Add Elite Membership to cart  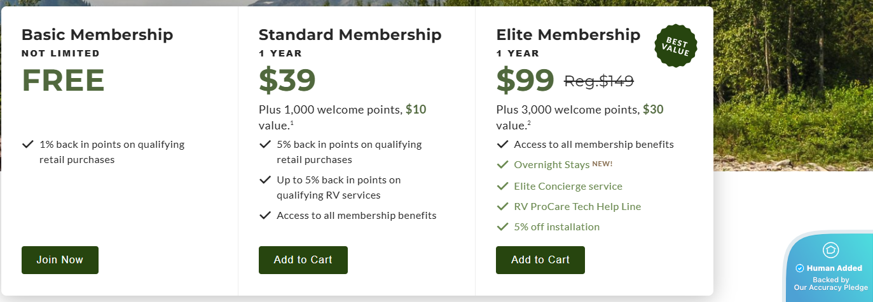540,260
